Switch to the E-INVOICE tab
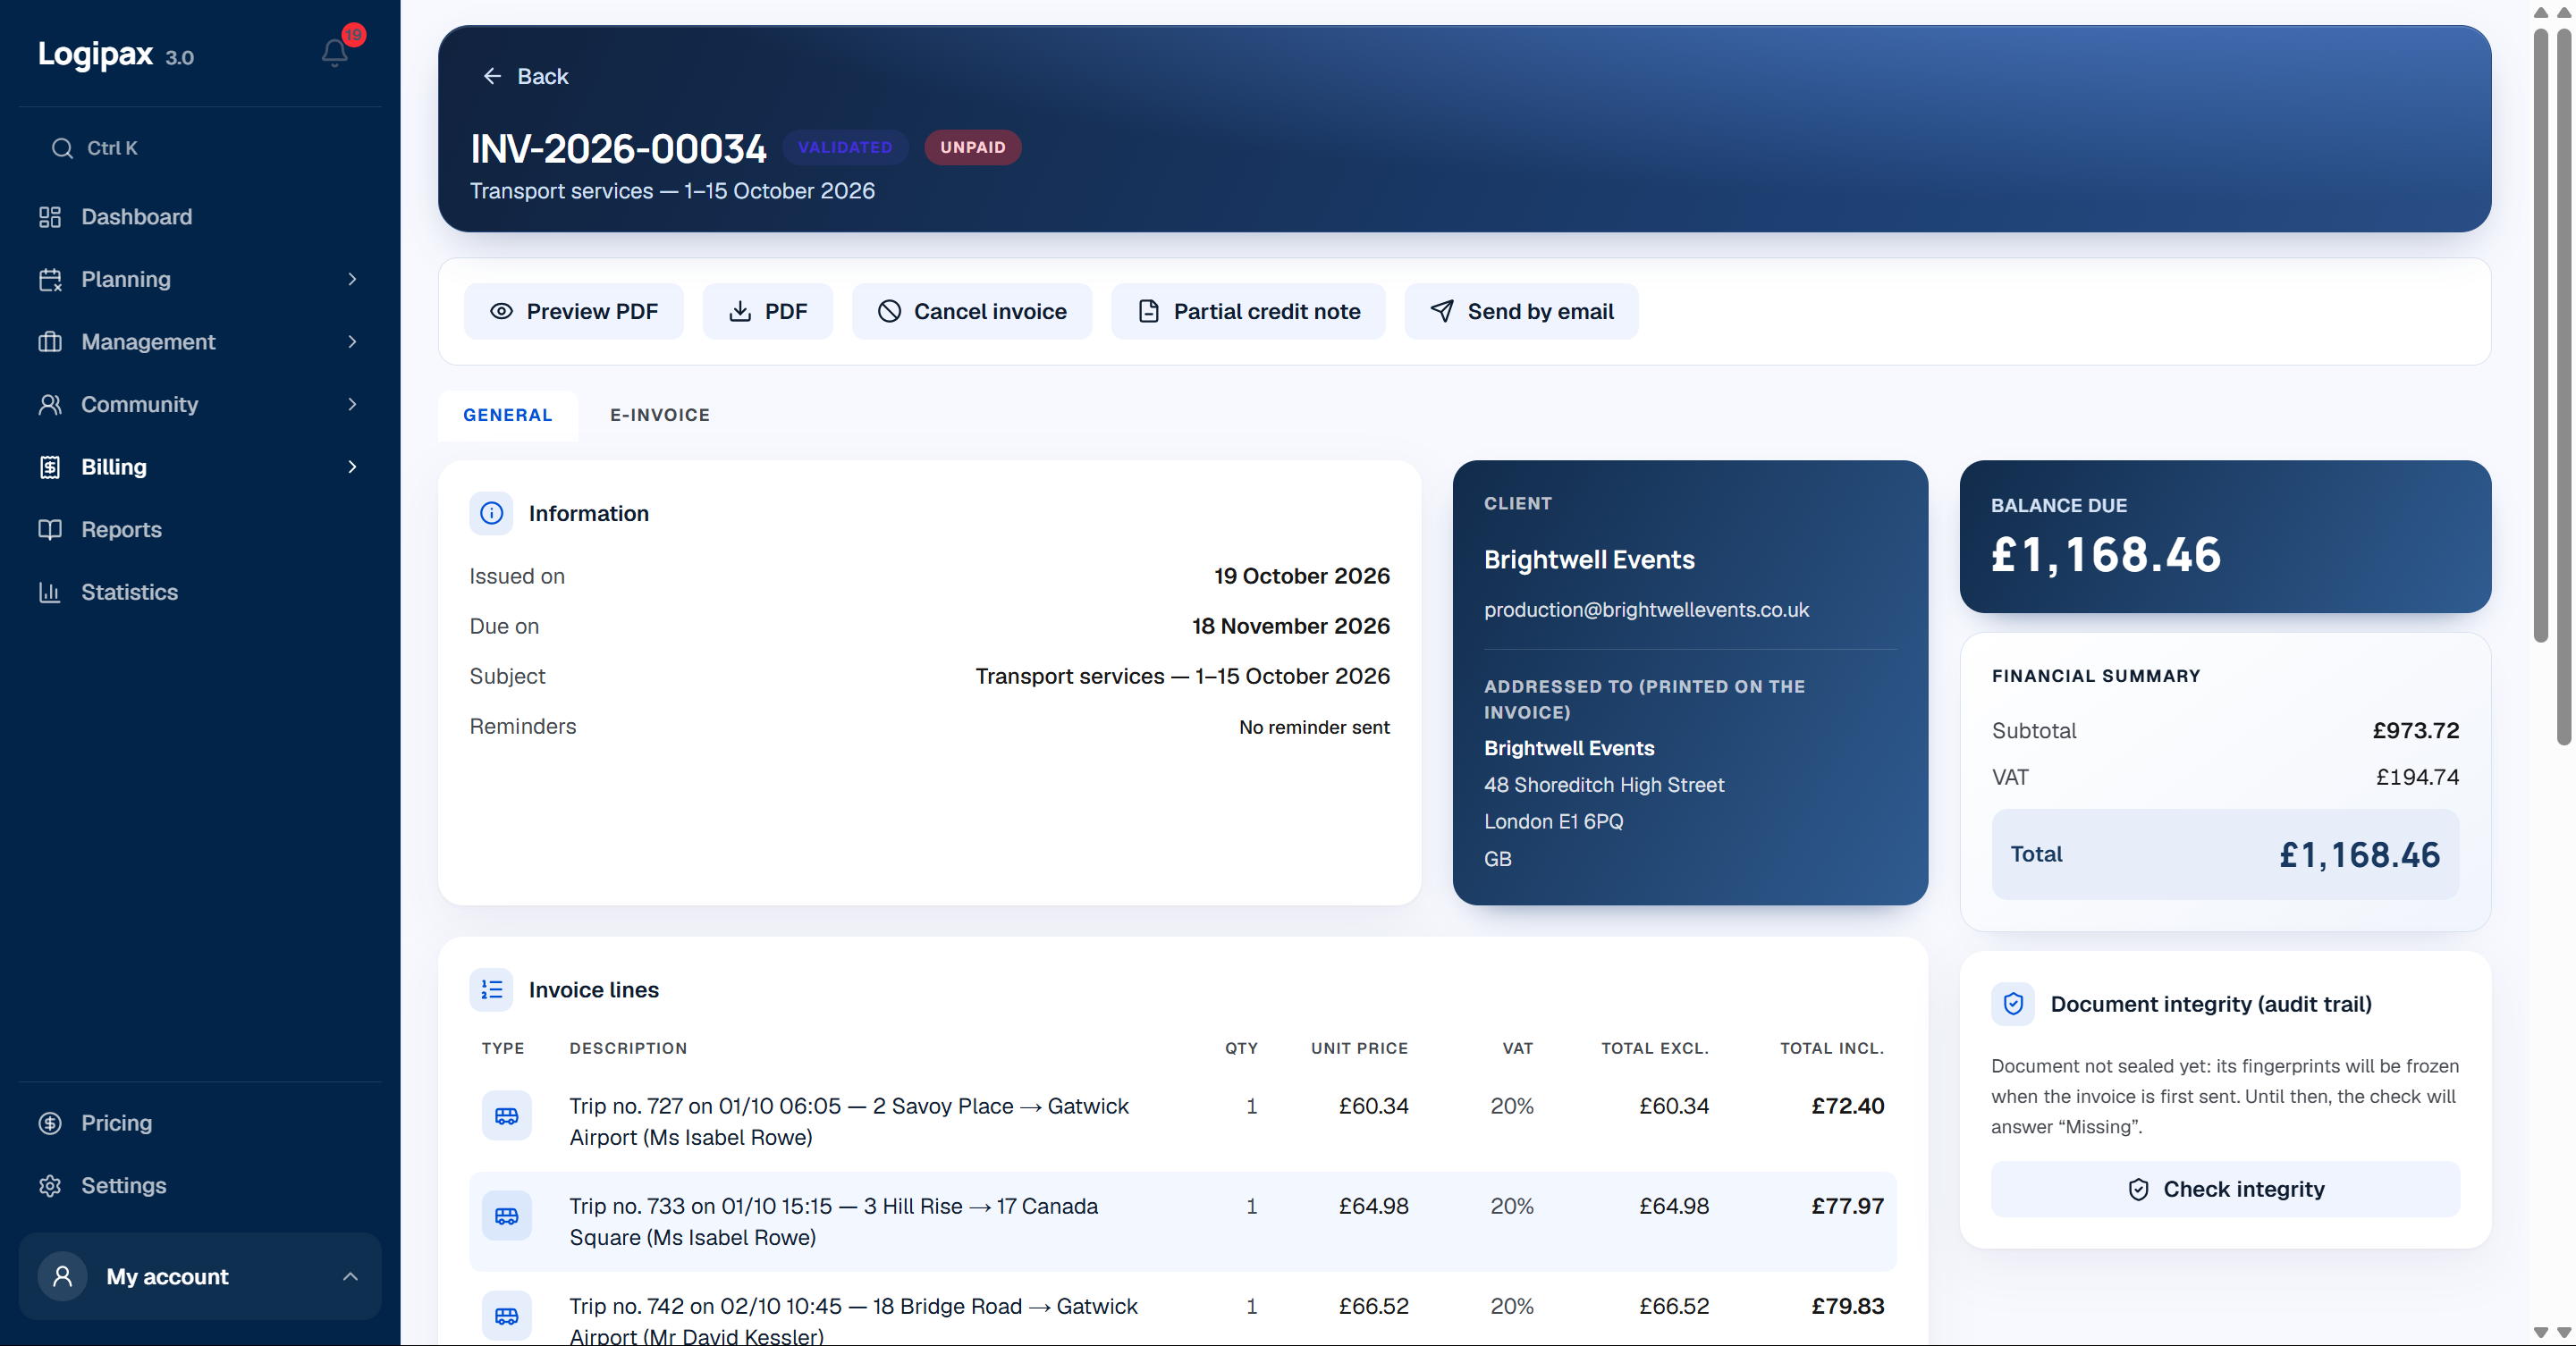This screenshot has width=2576, height=1346. pyautogui.click(x=660, y=416)
